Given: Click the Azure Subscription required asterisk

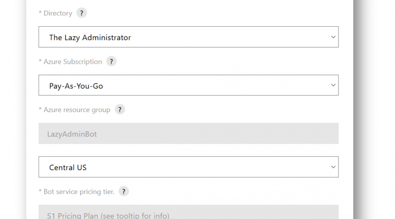Looking at the screenshot, I should coord(40,61).
